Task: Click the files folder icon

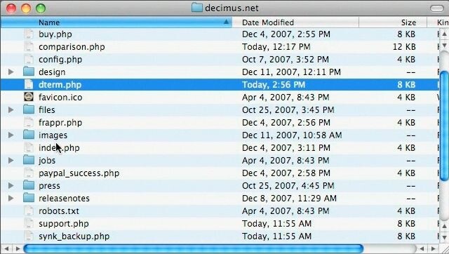Action: click(29, 109)
